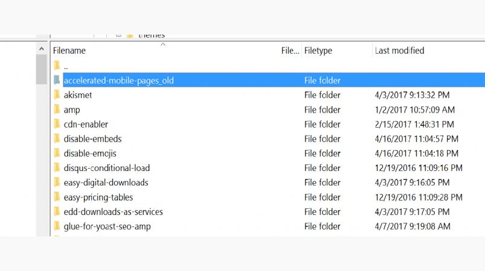
Task: Click the 4/16/2017 11:04:57 PM date
Action: tap(416, 139)
